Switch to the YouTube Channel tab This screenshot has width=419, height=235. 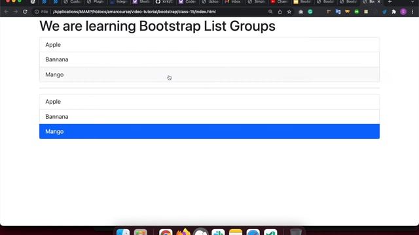280,1
